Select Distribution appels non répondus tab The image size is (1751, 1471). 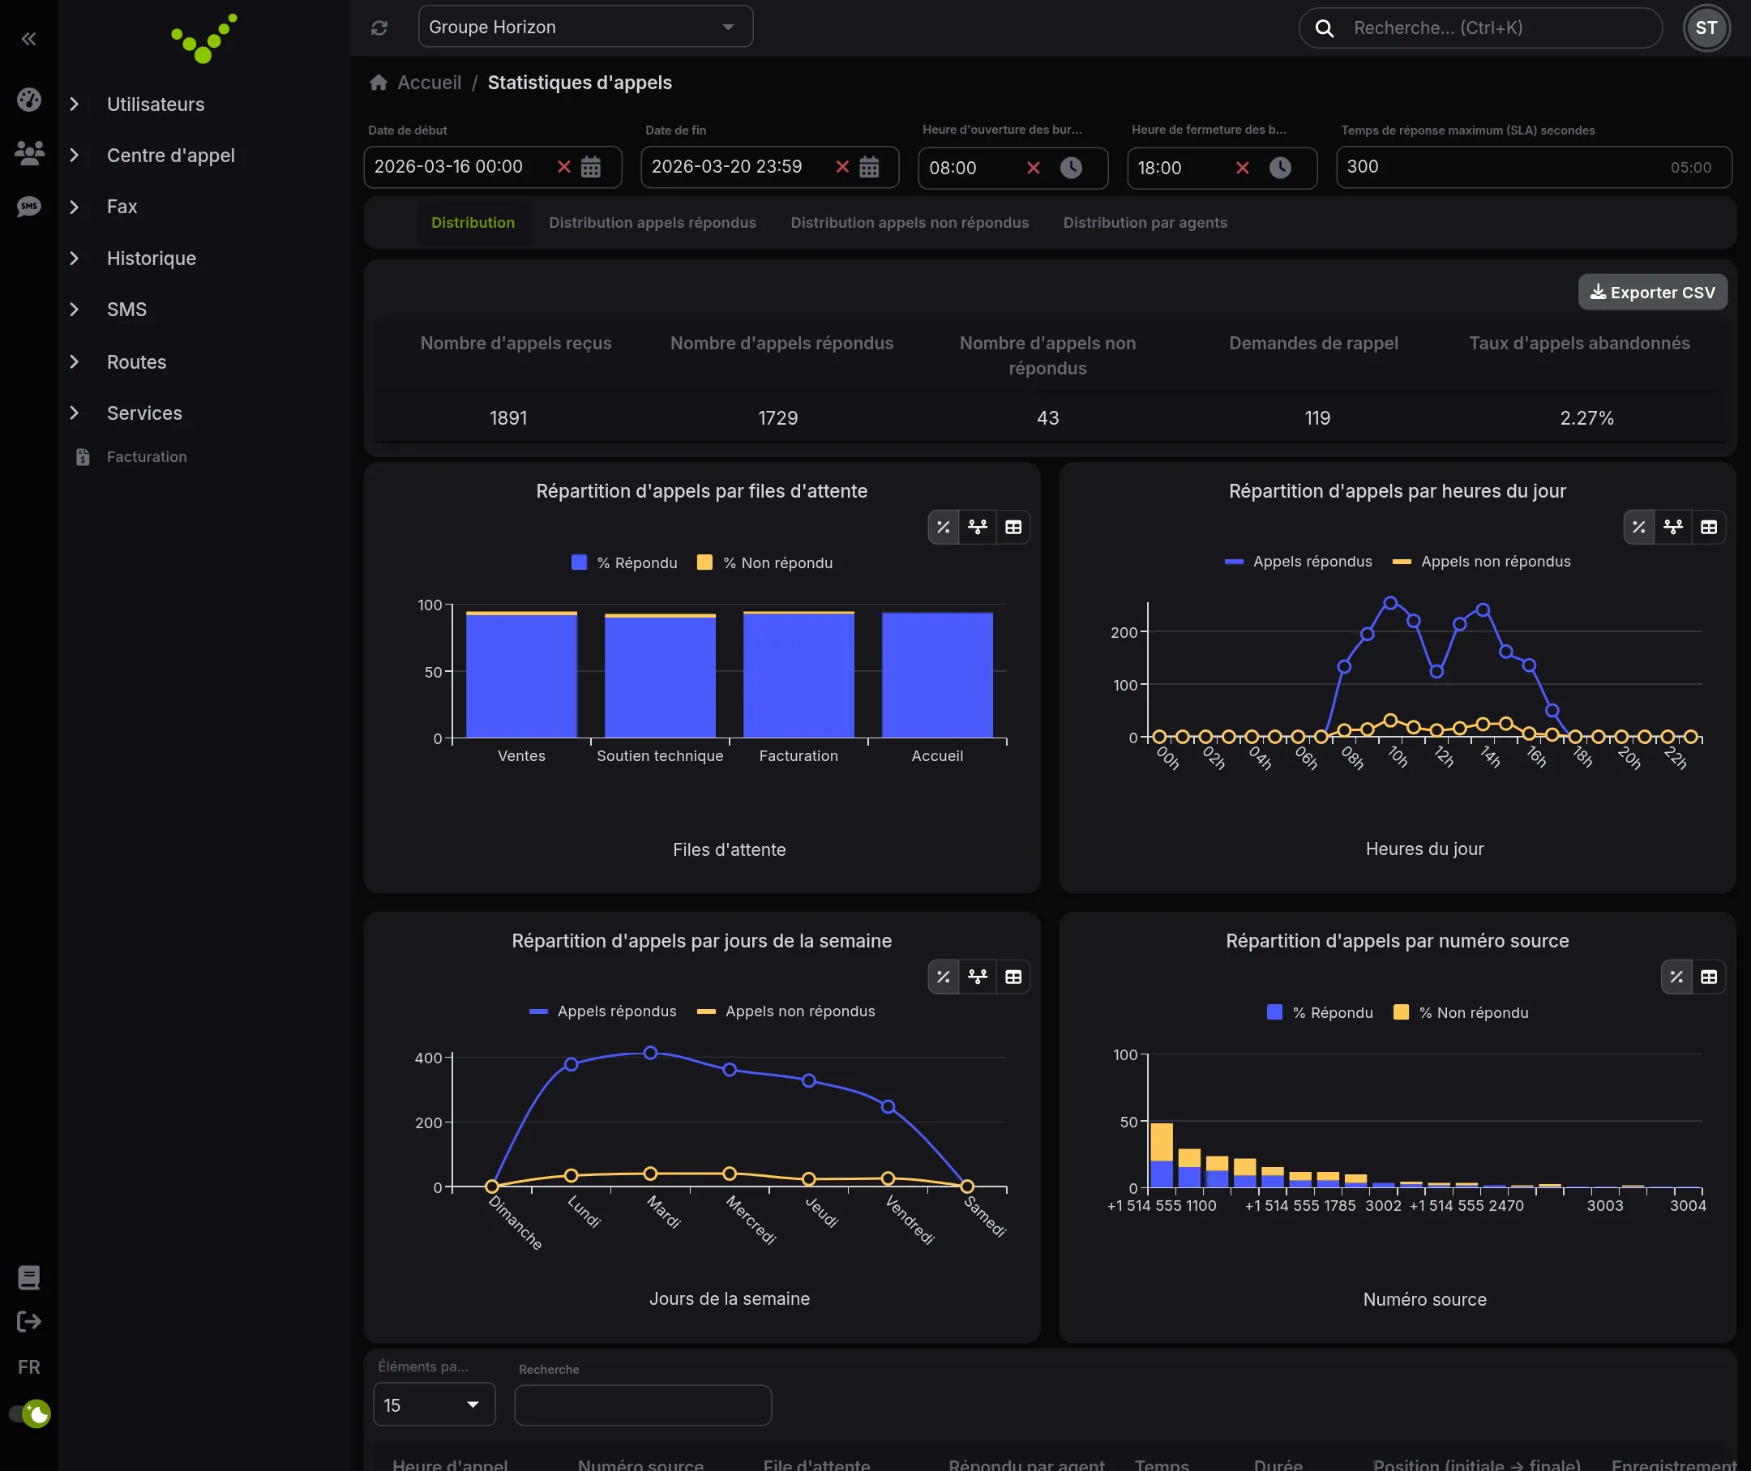[910, 223]
